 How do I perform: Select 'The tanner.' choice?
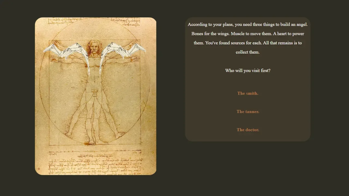[248, 112]
